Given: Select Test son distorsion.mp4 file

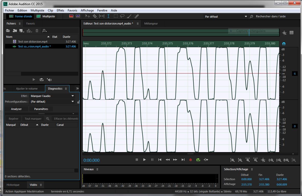Looking at the screenshot, I should coord(32,42).
